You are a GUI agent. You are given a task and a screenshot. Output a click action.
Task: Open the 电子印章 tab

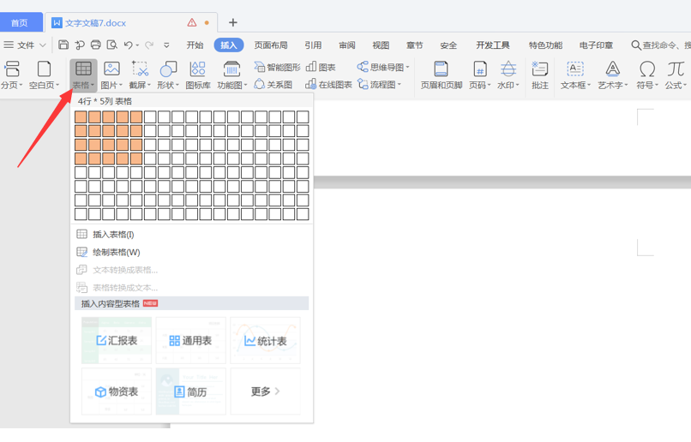[596, 45]
